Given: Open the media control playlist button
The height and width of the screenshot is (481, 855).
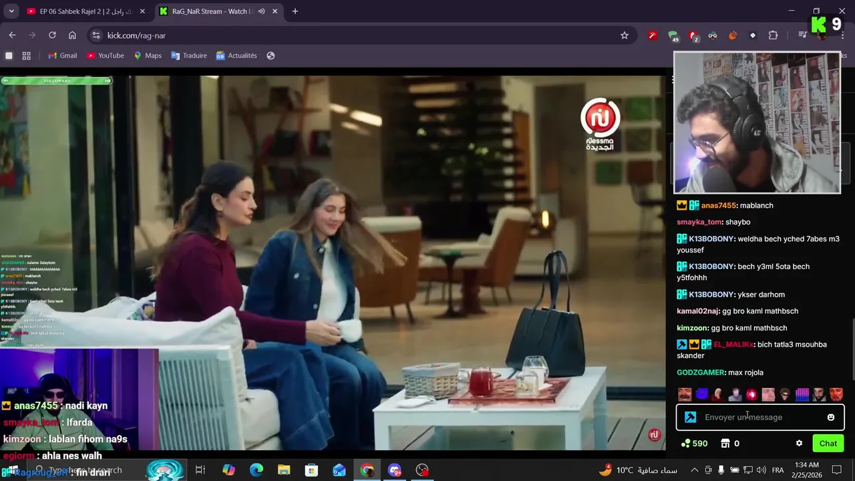Looking at the screenshot, I should pyautogui.click(x=802, y=35).
